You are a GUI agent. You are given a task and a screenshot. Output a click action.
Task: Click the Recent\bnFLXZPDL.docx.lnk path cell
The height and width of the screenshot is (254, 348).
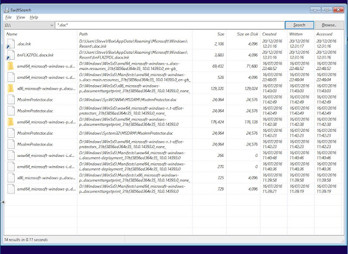point(133,55)
